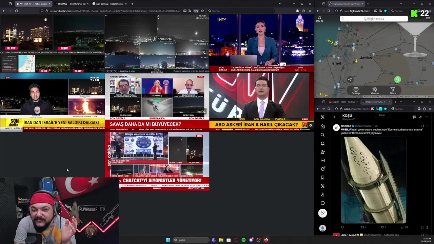
Task: Open X Messages envelope
Action: tap(322, 160)
